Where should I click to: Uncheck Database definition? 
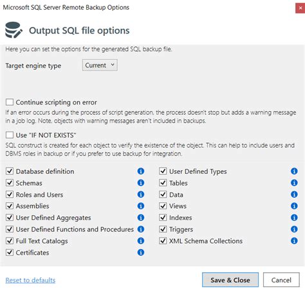tap(10, 171)
